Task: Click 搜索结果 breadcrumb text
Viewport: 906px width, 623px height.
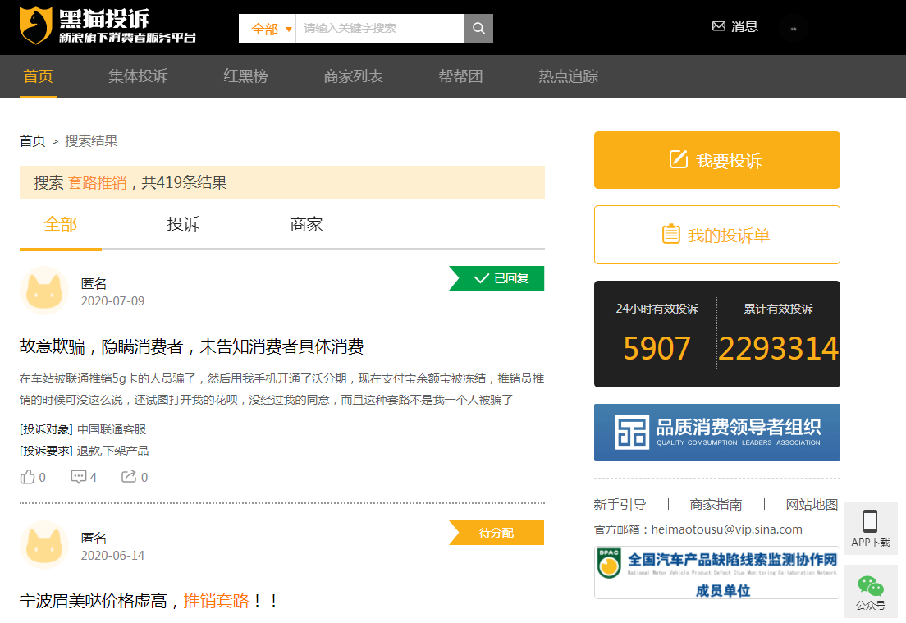Action: [x=91, y=141]
